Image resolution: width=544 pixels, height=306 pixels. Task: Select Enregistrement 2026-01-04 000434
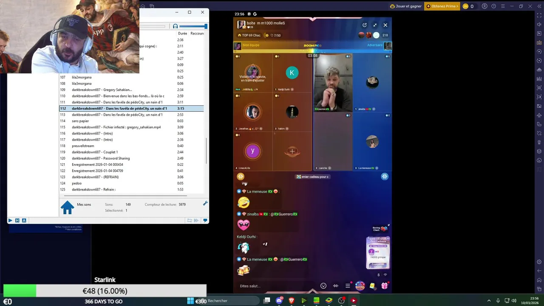pos(131,164)
